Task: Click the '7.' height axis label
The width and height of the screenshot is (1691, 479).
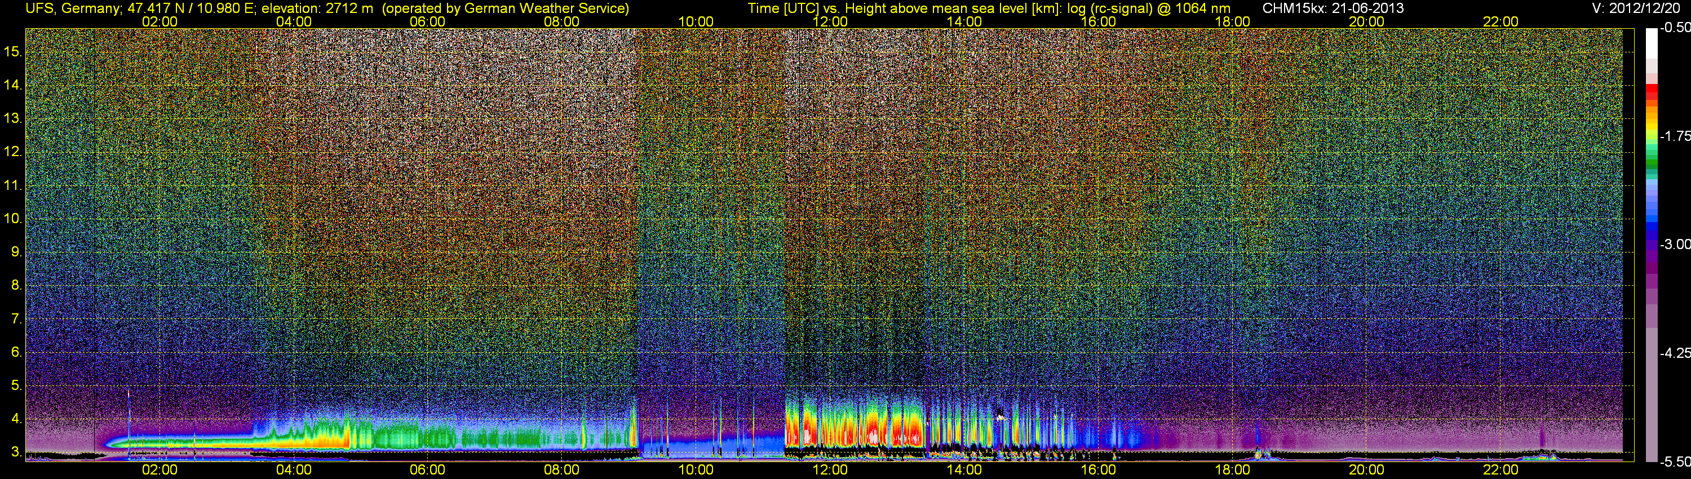Action: 16,319
